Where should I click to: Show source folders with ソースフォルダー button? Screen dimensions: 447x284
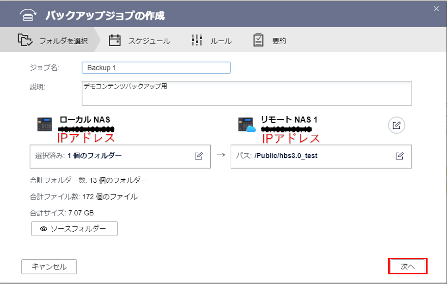[74, 229]
